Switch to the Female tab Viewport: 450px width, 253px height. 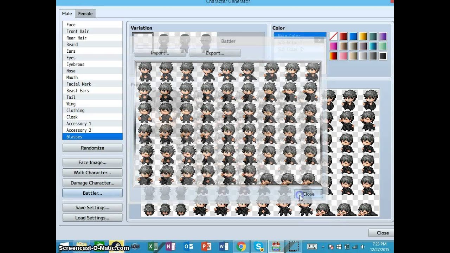(x=85, y=14)
